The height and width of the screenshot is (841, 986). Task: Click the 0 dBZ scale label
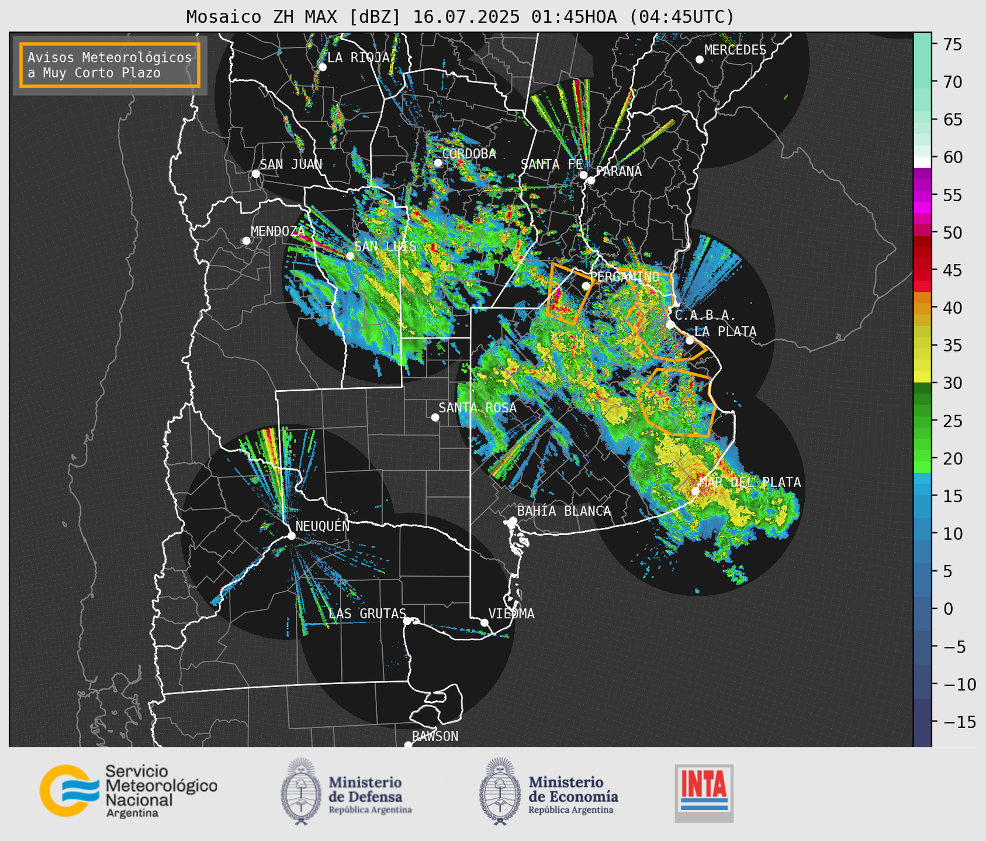coord(947,609)
